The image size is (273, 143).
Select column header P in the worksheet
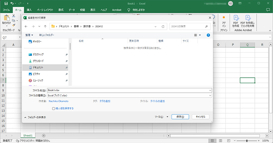tap(233, 45)
